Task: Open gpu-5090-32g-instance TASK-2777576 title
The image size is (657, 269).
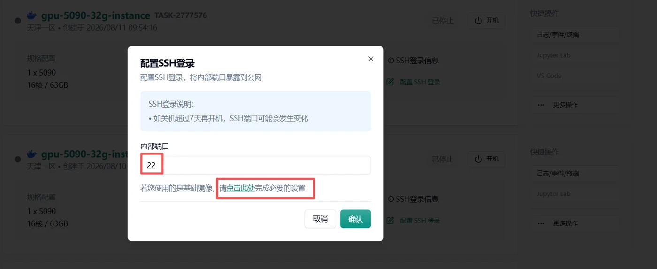Action: coord(96,15)
